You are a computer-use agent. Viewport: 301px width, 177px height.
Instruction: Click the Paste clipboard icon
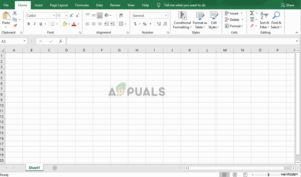pyautogui.click(x=6, y=16)
